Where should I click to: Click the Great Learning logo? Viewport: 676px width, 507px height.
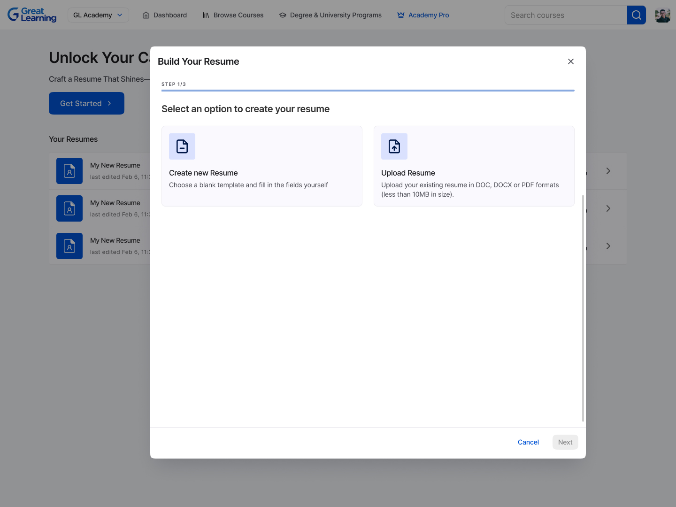pyautogui.click(x=32, y=15)
